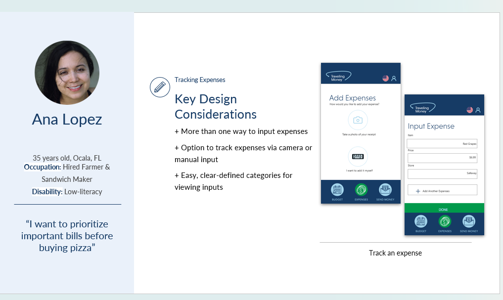Tap Traveling Money logo on Add Expenses screen
The image size is (503, 300).
pos(338,77)
